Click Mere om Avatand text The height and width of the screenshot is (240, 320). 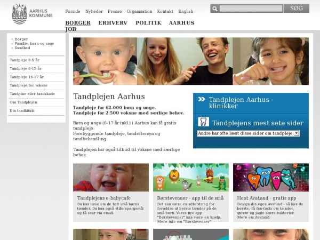253,218
